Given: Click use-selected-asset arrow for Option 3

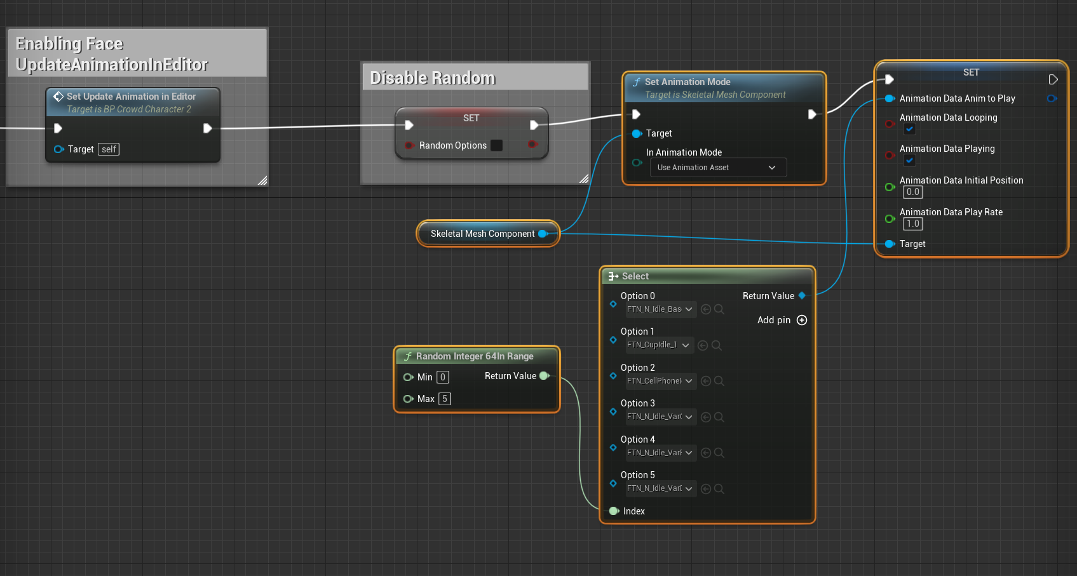Looking at the screenshot, I should pyautogui.click(x=706, y=417).
